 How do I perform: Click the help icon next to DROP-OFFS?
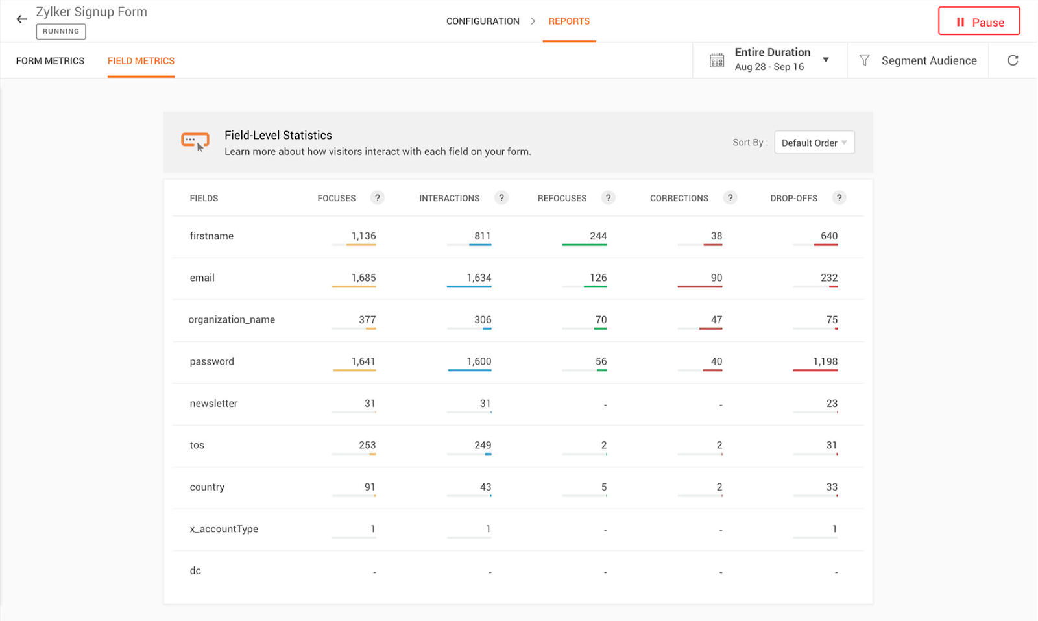839,198
